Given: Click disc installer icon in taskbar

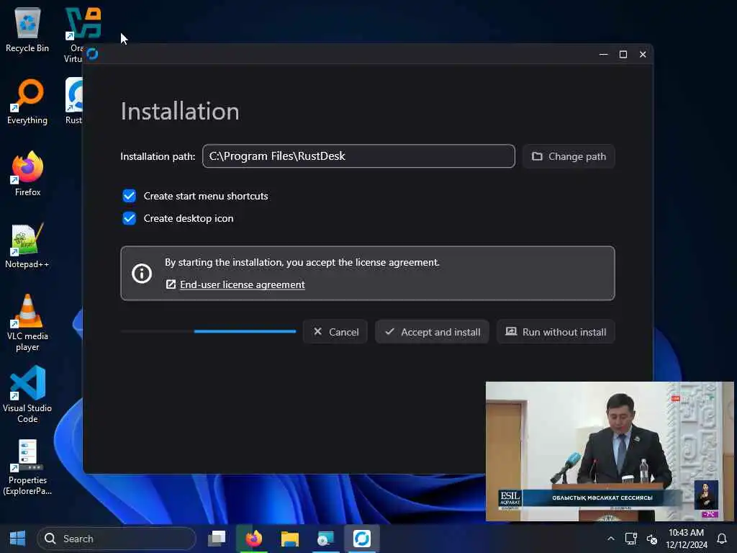Looking at the screenshot, I should (x=325, y=539).
